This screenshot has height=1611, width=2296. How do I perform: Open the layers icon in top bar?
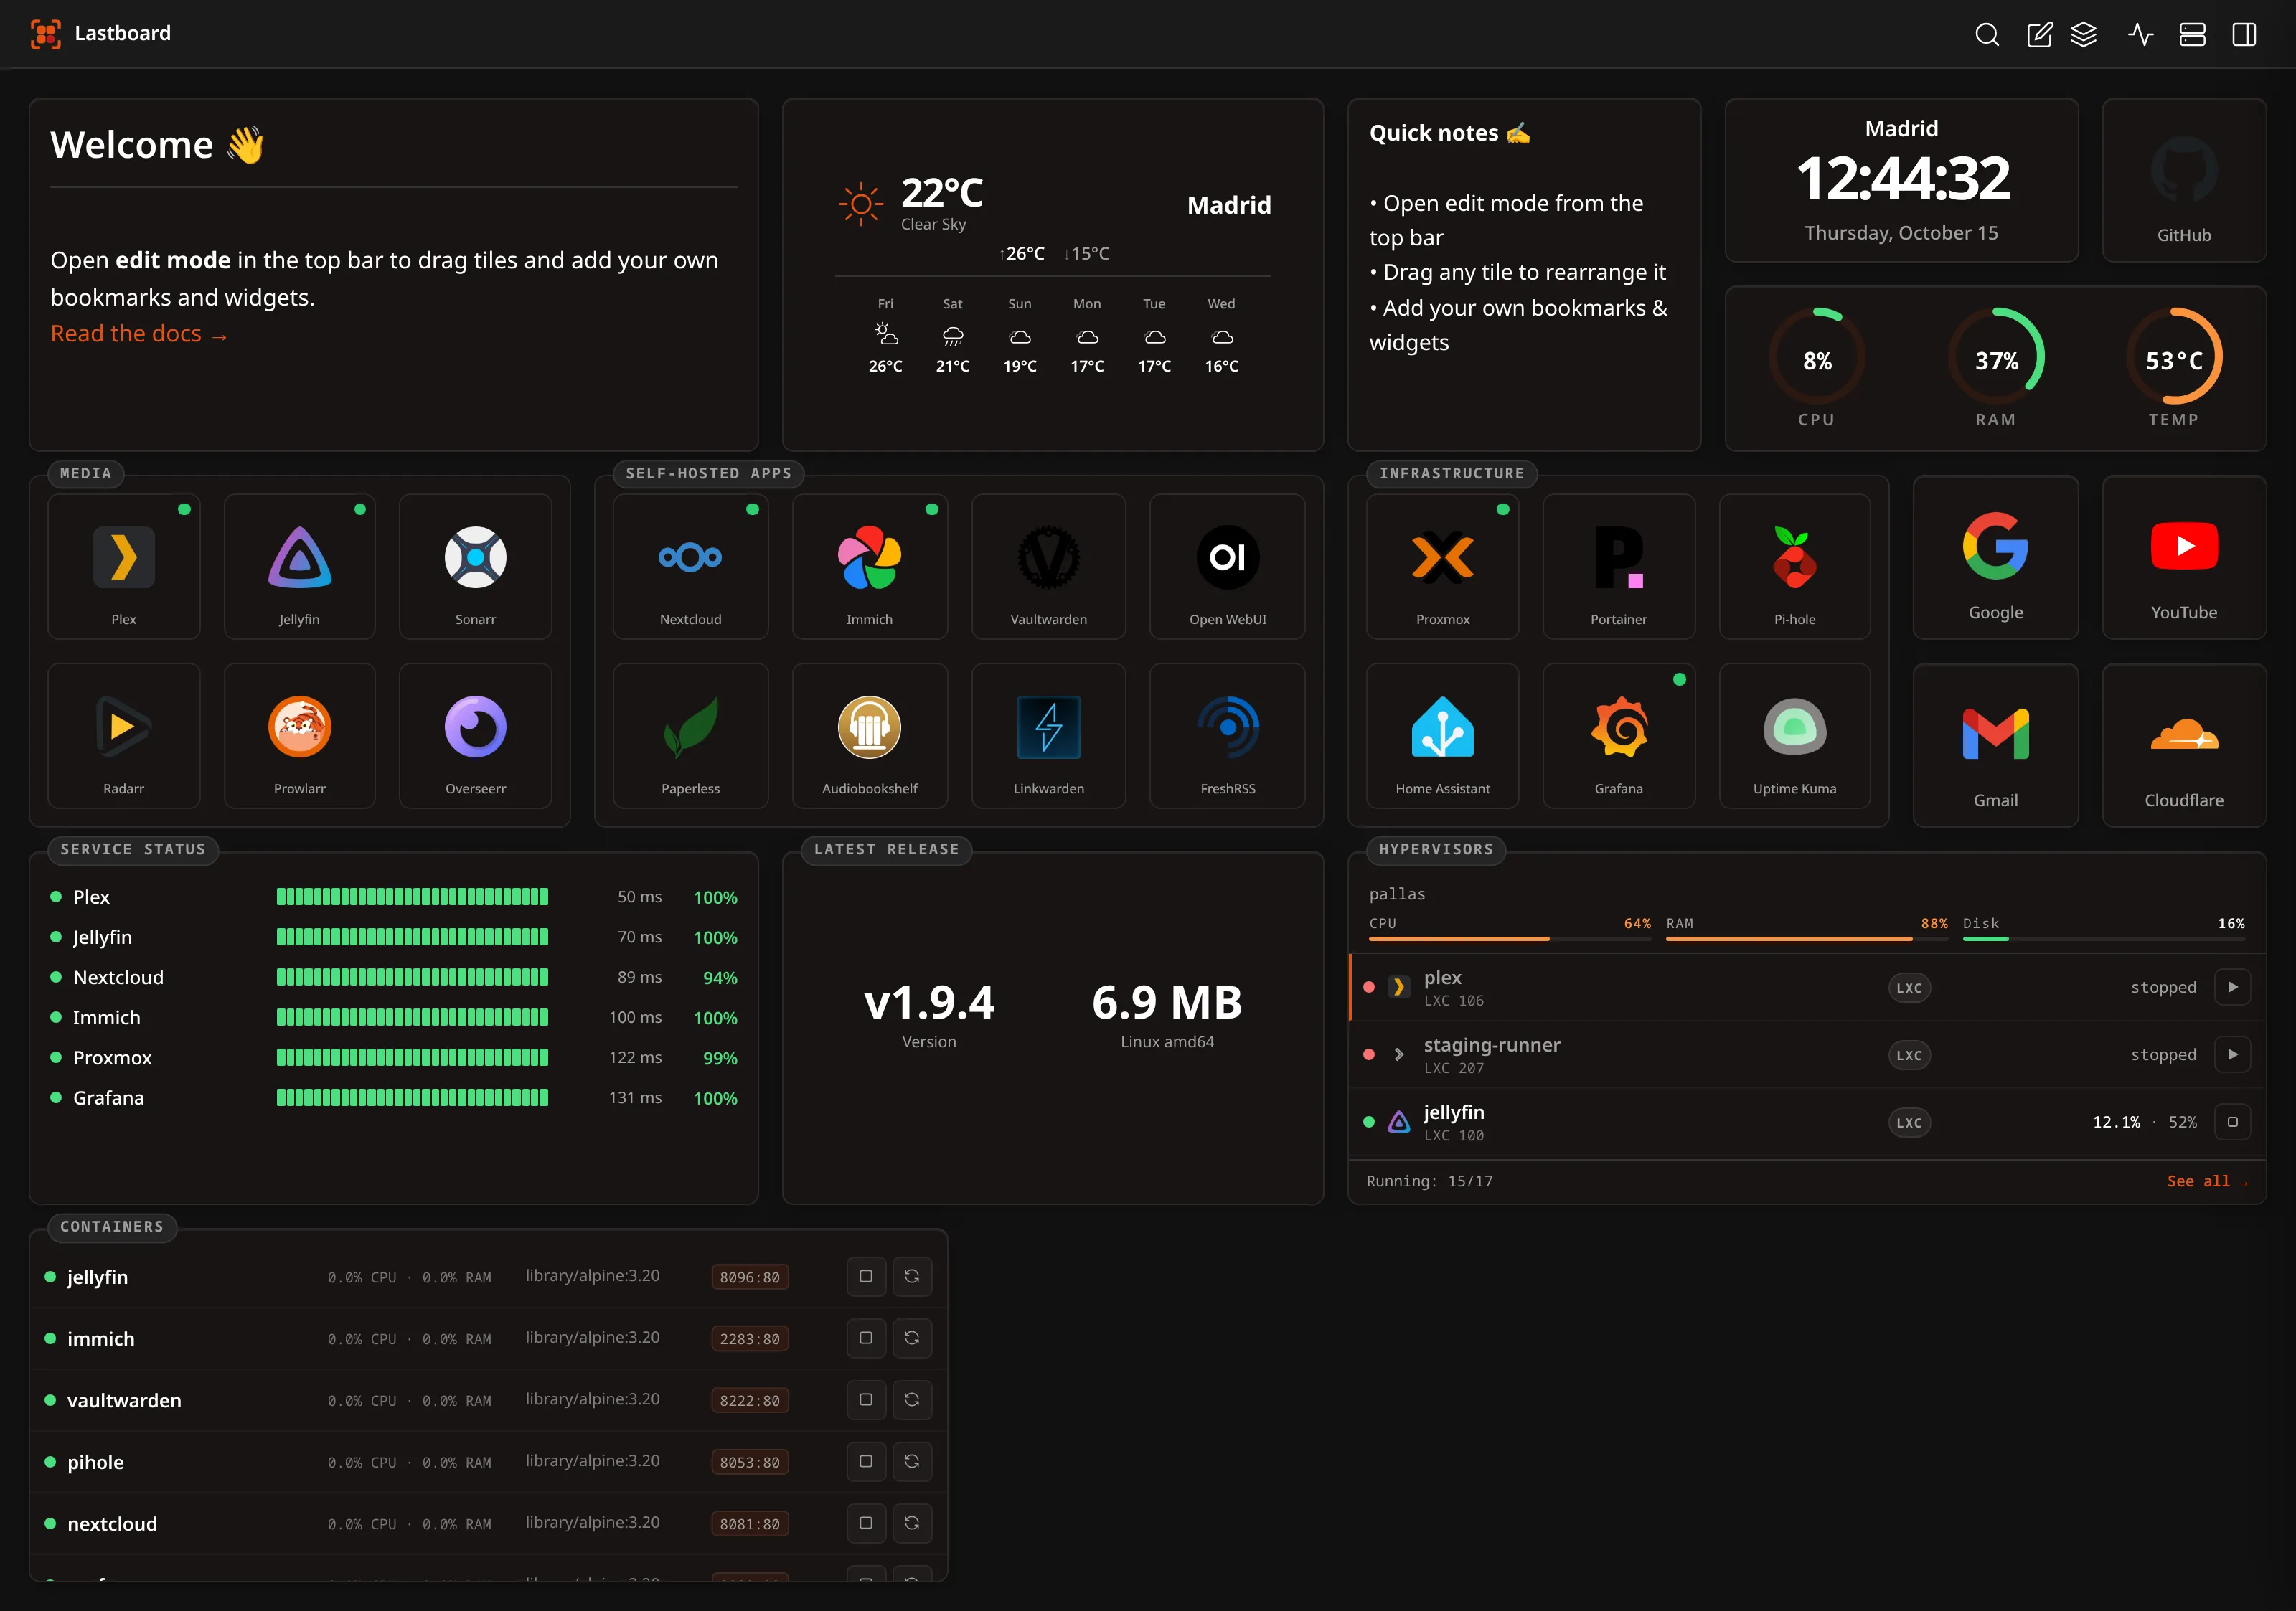coord(2084,35)
